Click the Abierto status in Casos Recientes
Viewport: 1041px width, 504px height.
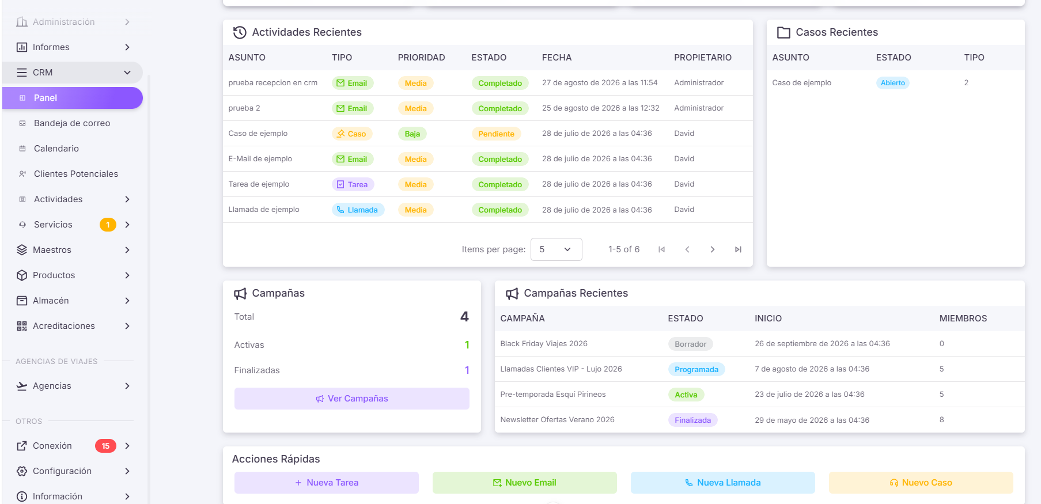(x=892, y=83)
